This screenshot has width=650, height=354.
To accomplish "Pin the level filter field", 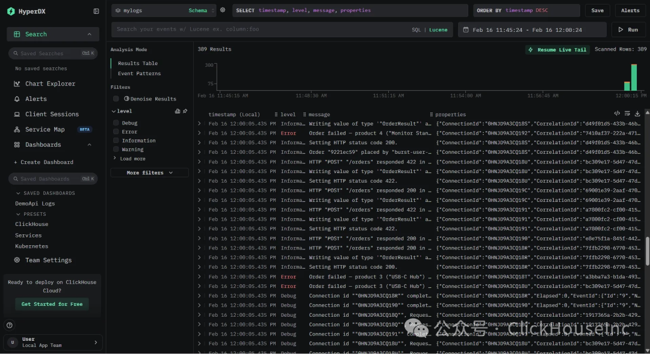I will click(x=185, y=111).
